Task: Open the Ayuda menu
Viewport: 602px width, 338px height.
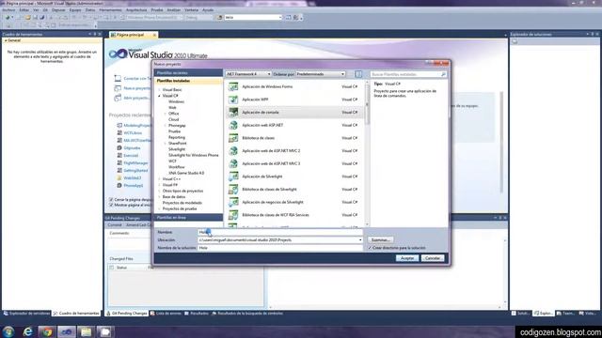Action: (x=208, y=10)
